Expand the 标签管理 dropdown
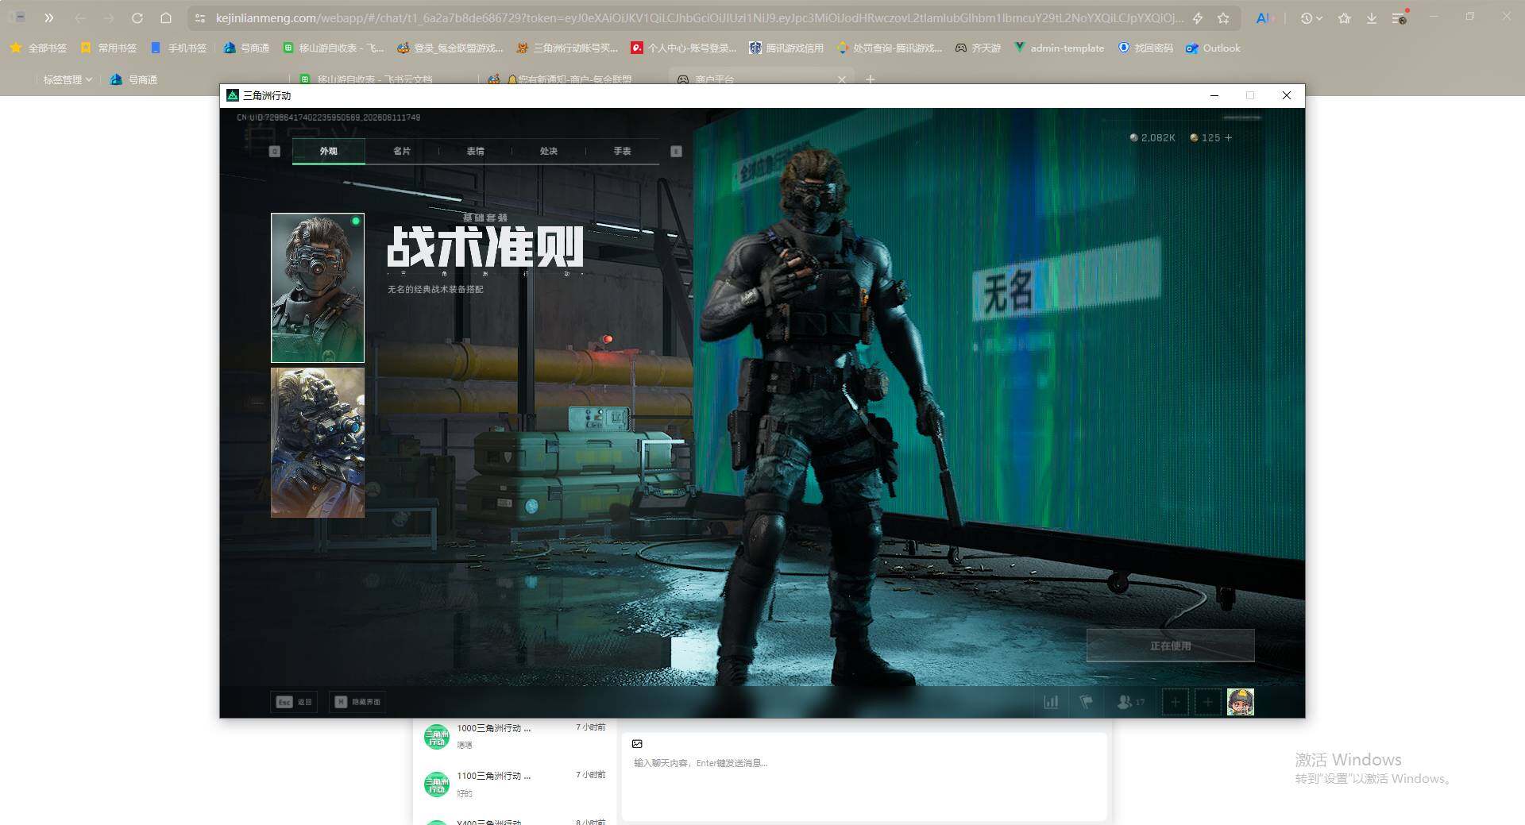 click(x=68, y=79)
